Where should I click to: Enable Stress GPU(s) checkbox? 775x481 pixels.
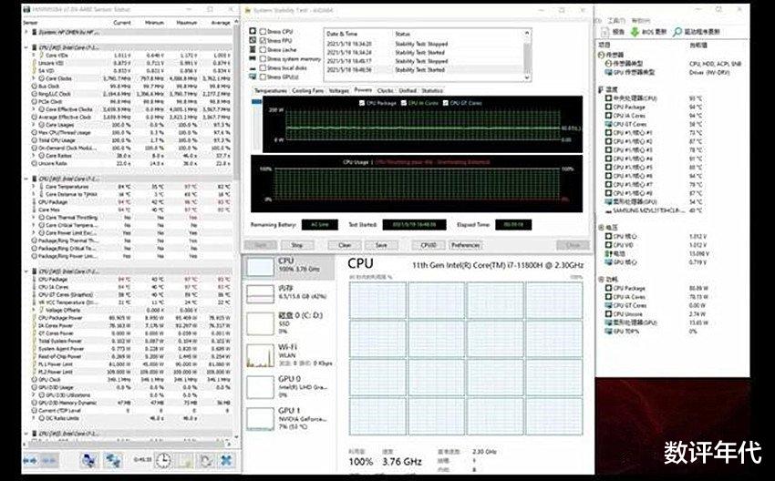click(263, 77)
